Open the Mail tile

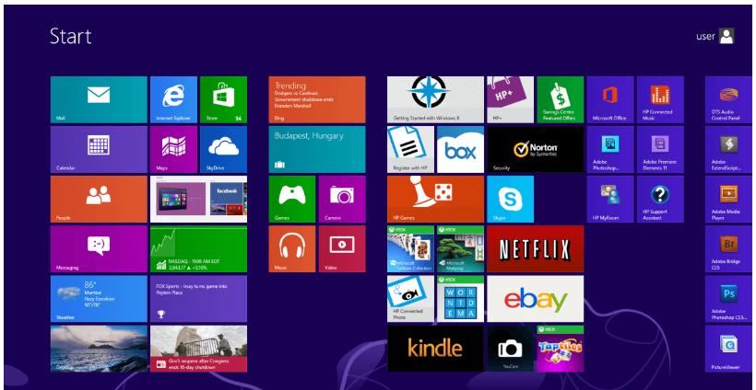point(99,99)
